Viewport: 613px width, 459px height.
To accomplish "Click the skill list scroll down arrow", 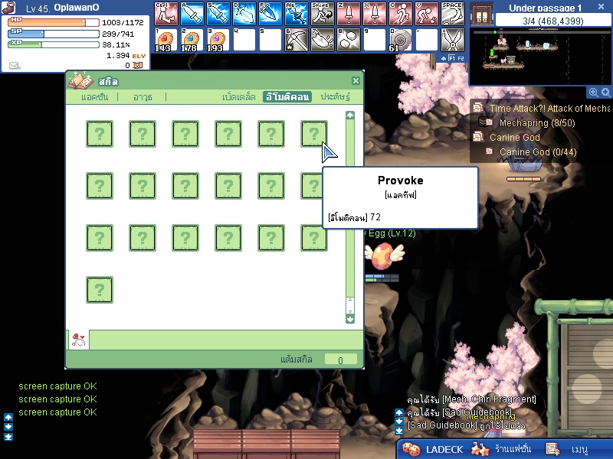I will pyautogui.click(x=350, y=319).
